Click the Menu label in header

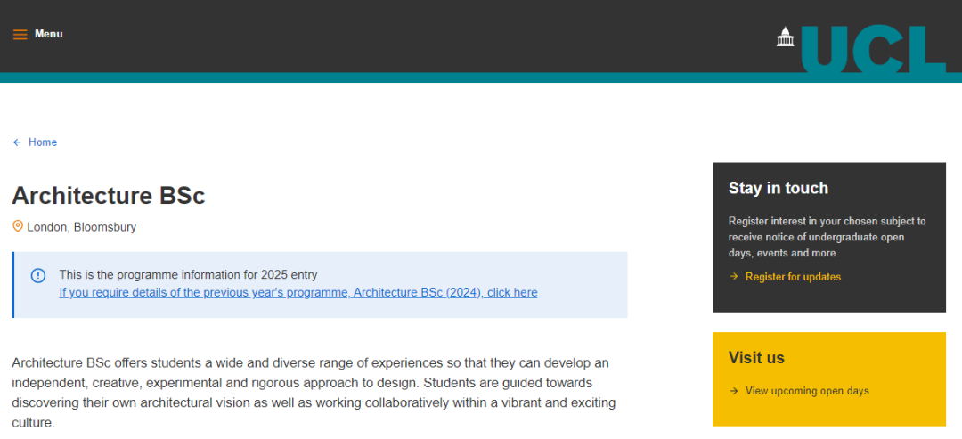coord(48,34)
